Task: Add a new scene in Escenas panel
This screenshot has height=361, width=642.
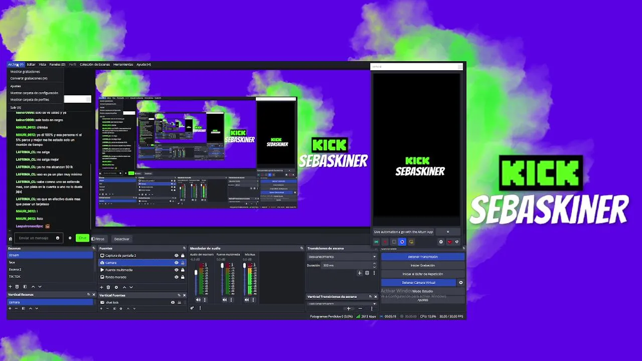Action: coord(10,287)
